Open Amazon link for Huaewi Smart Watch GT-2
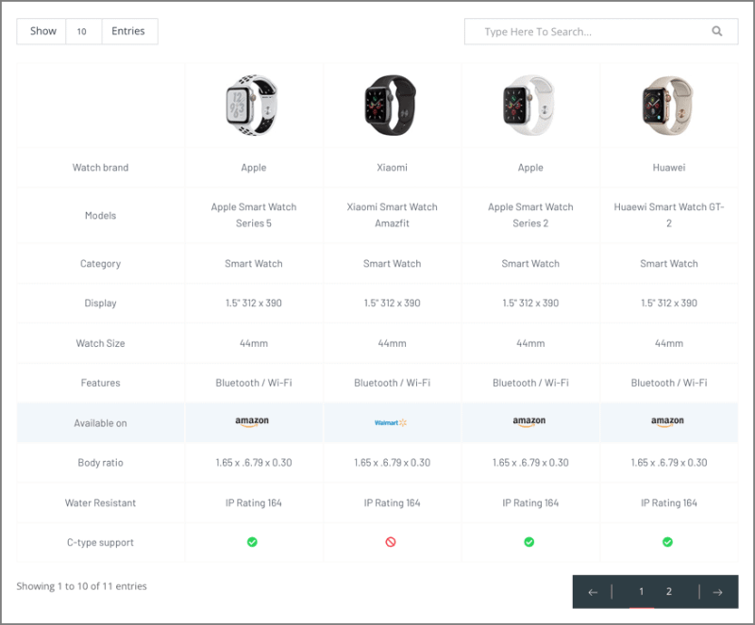 pos(668,422)
